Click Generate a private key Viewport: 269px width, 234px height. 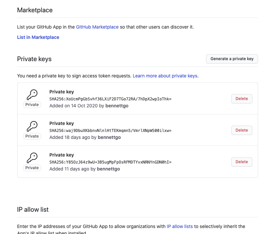tap(232, 58)
